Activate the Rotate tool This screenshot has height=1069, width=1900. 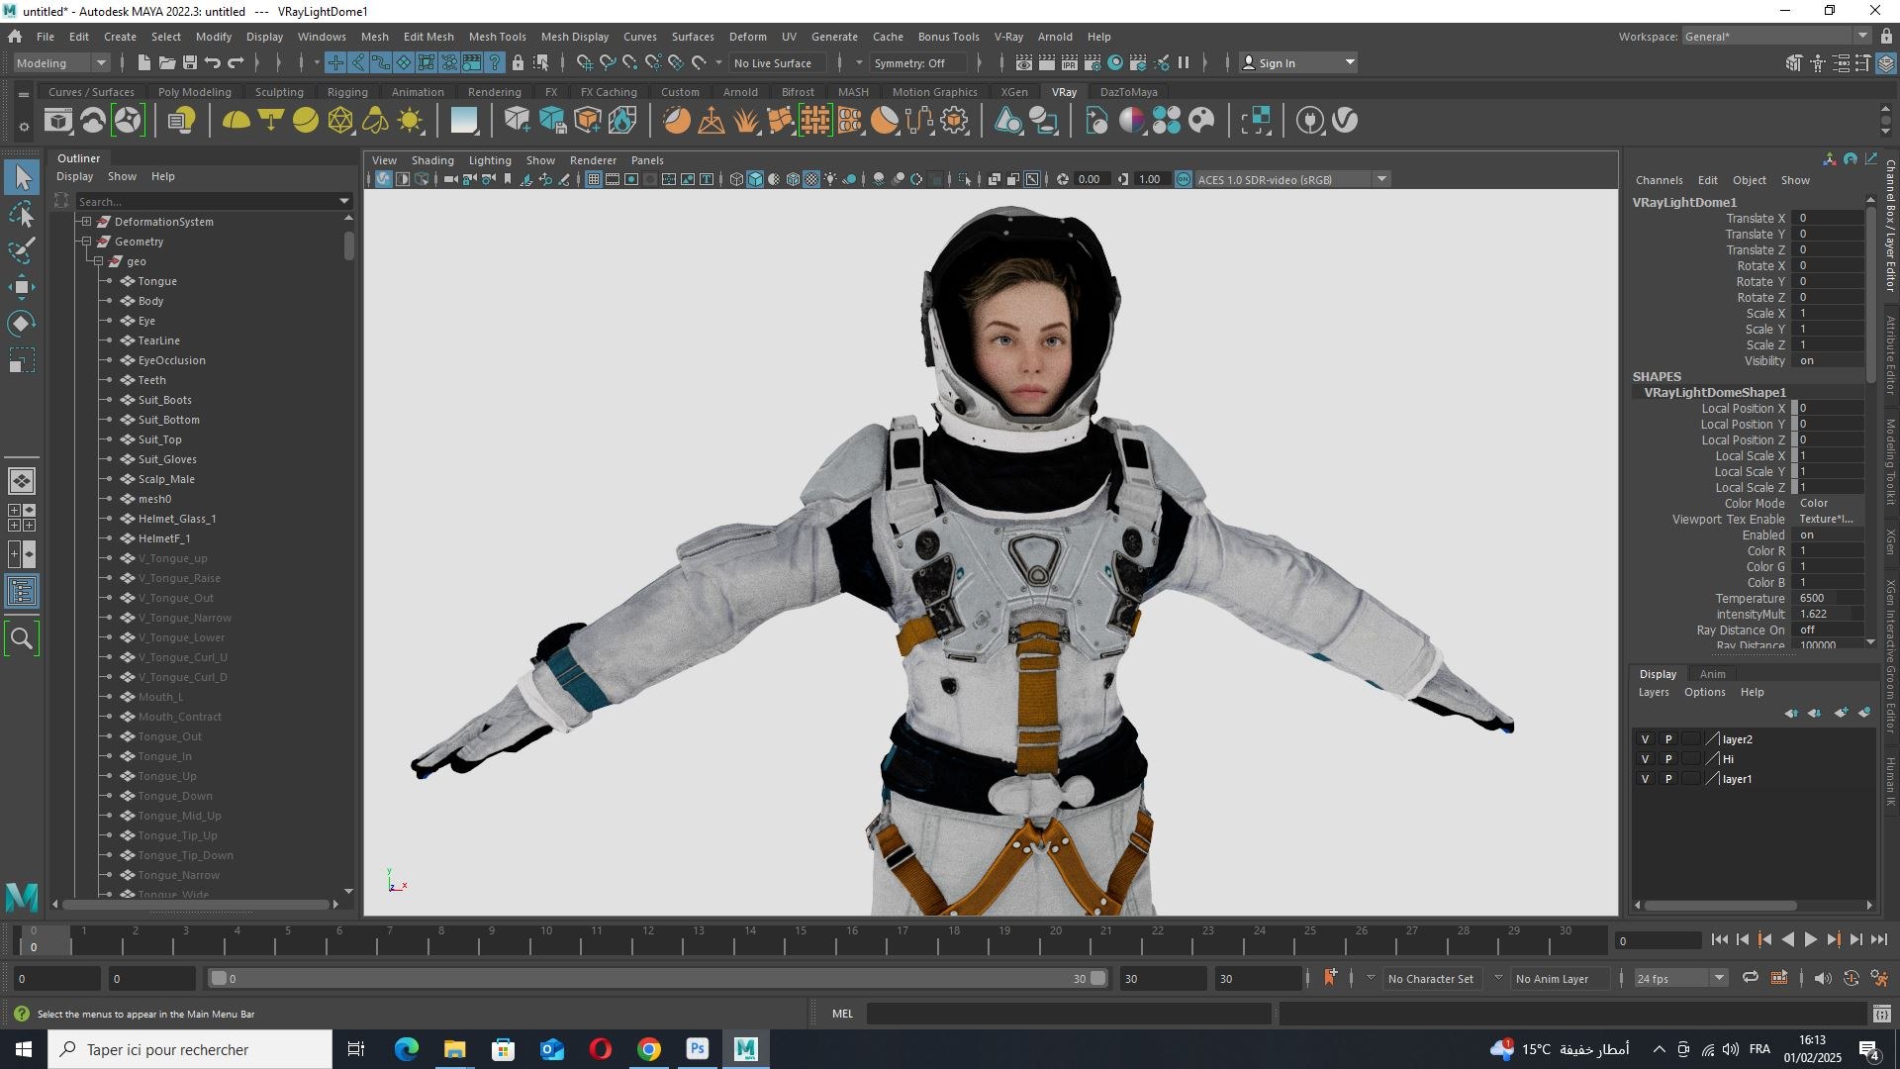22,324
